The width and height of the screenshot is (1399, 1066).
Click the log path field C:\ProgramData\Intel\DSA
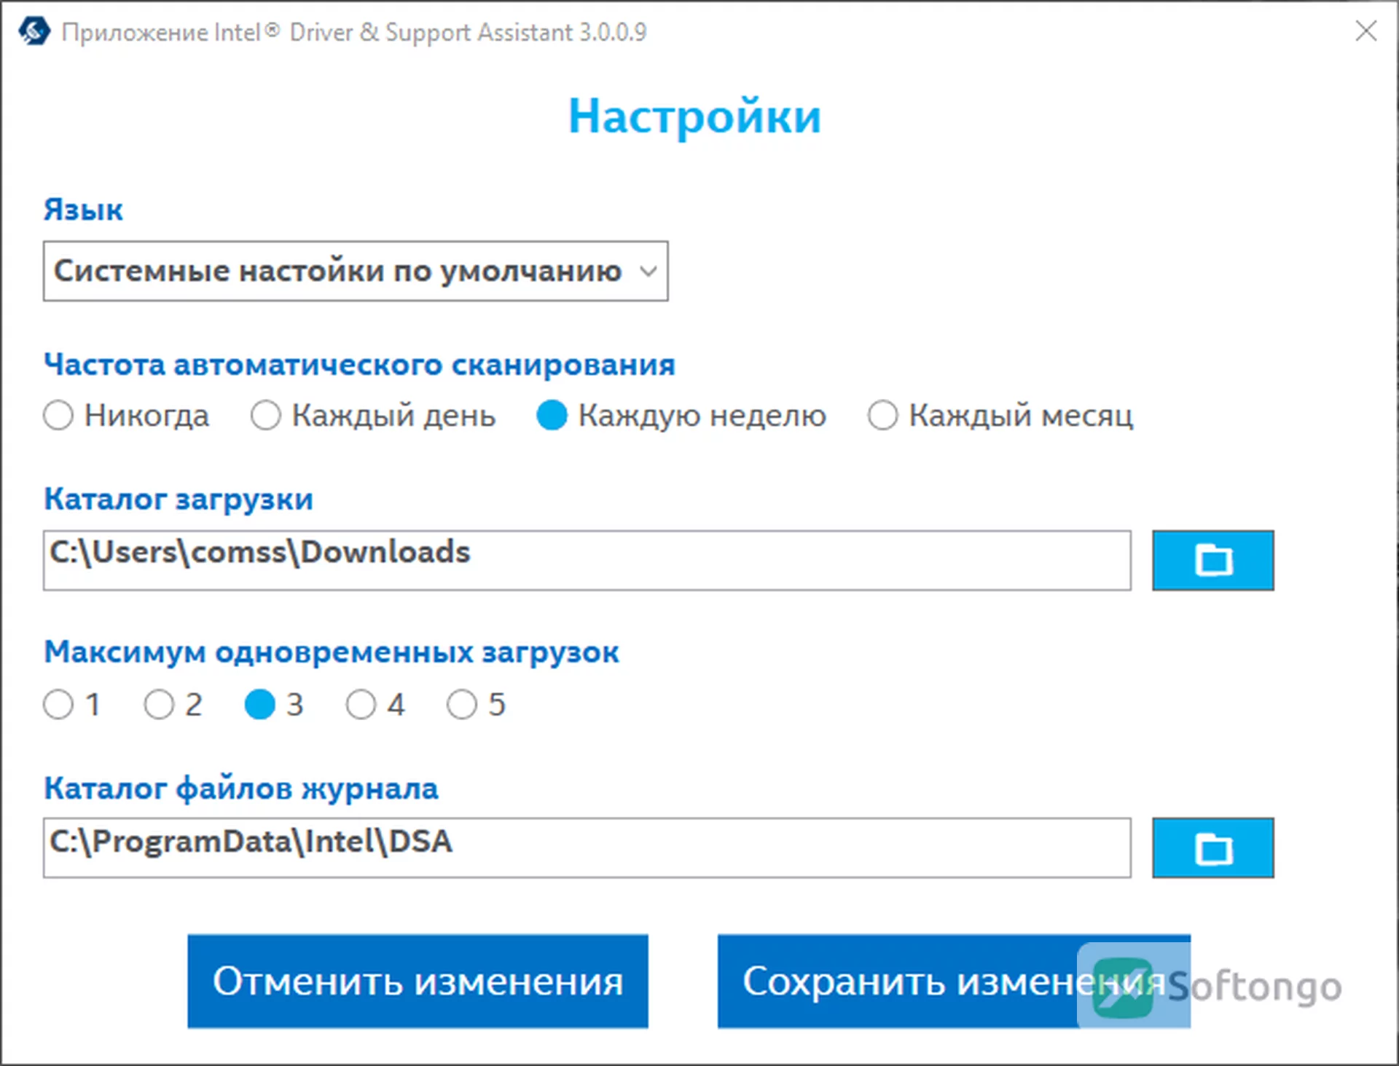tap(587, 848)
